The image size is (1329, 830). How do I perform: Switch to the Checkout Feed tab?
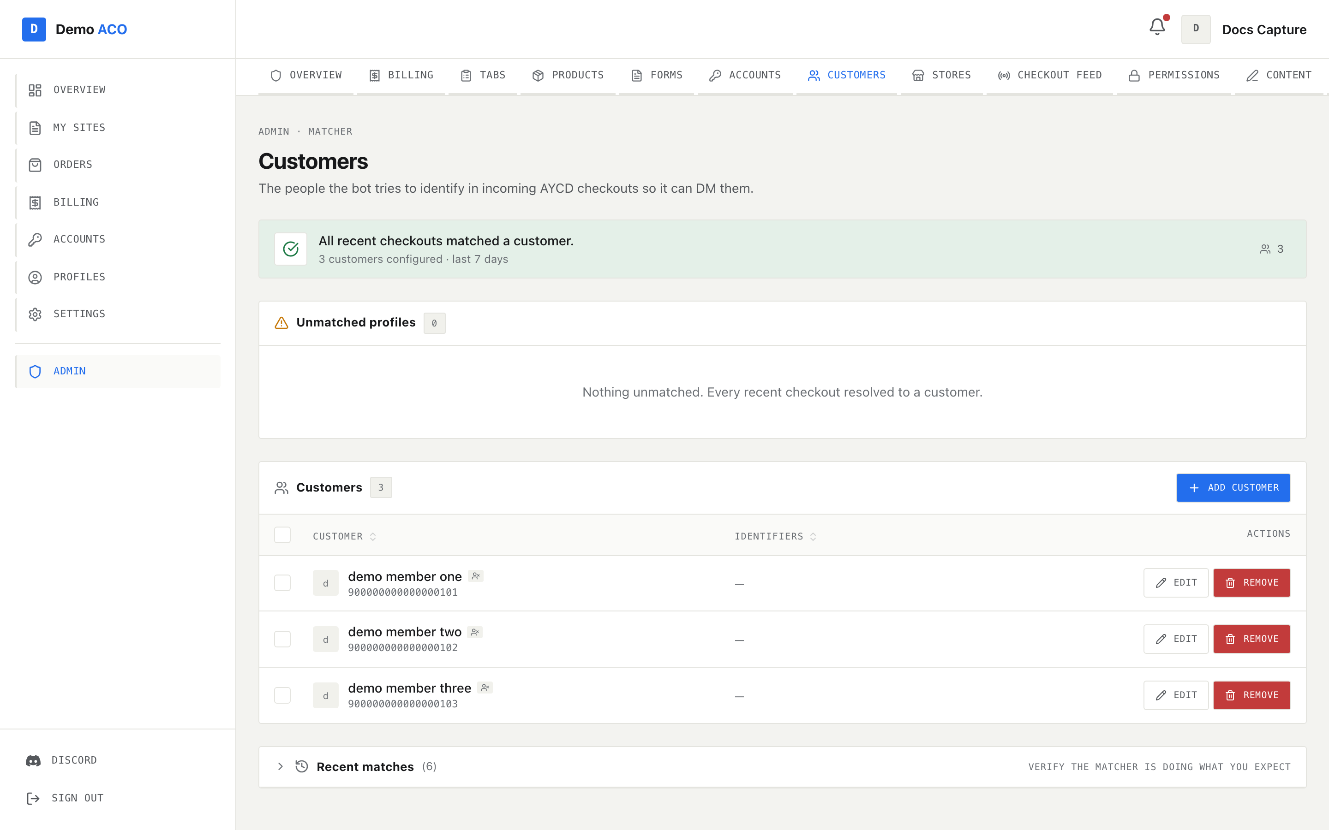1049,75
